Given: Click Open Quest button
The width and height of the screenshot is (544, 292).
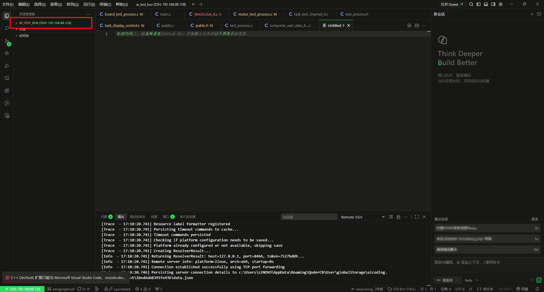Looking at the screenshot, I should [452, 4].
